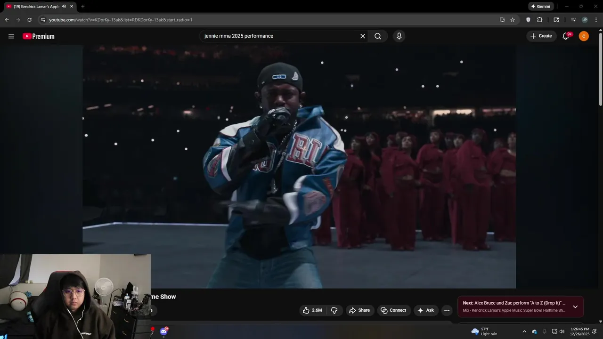
Task: Open the YouTube hamburger guide menu
Action: [11, 36]
